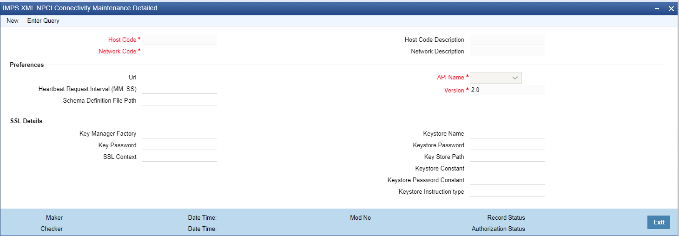The image size is (679, 236).
Task: Click the Host Code input field
Action: (x=179, y=39)
